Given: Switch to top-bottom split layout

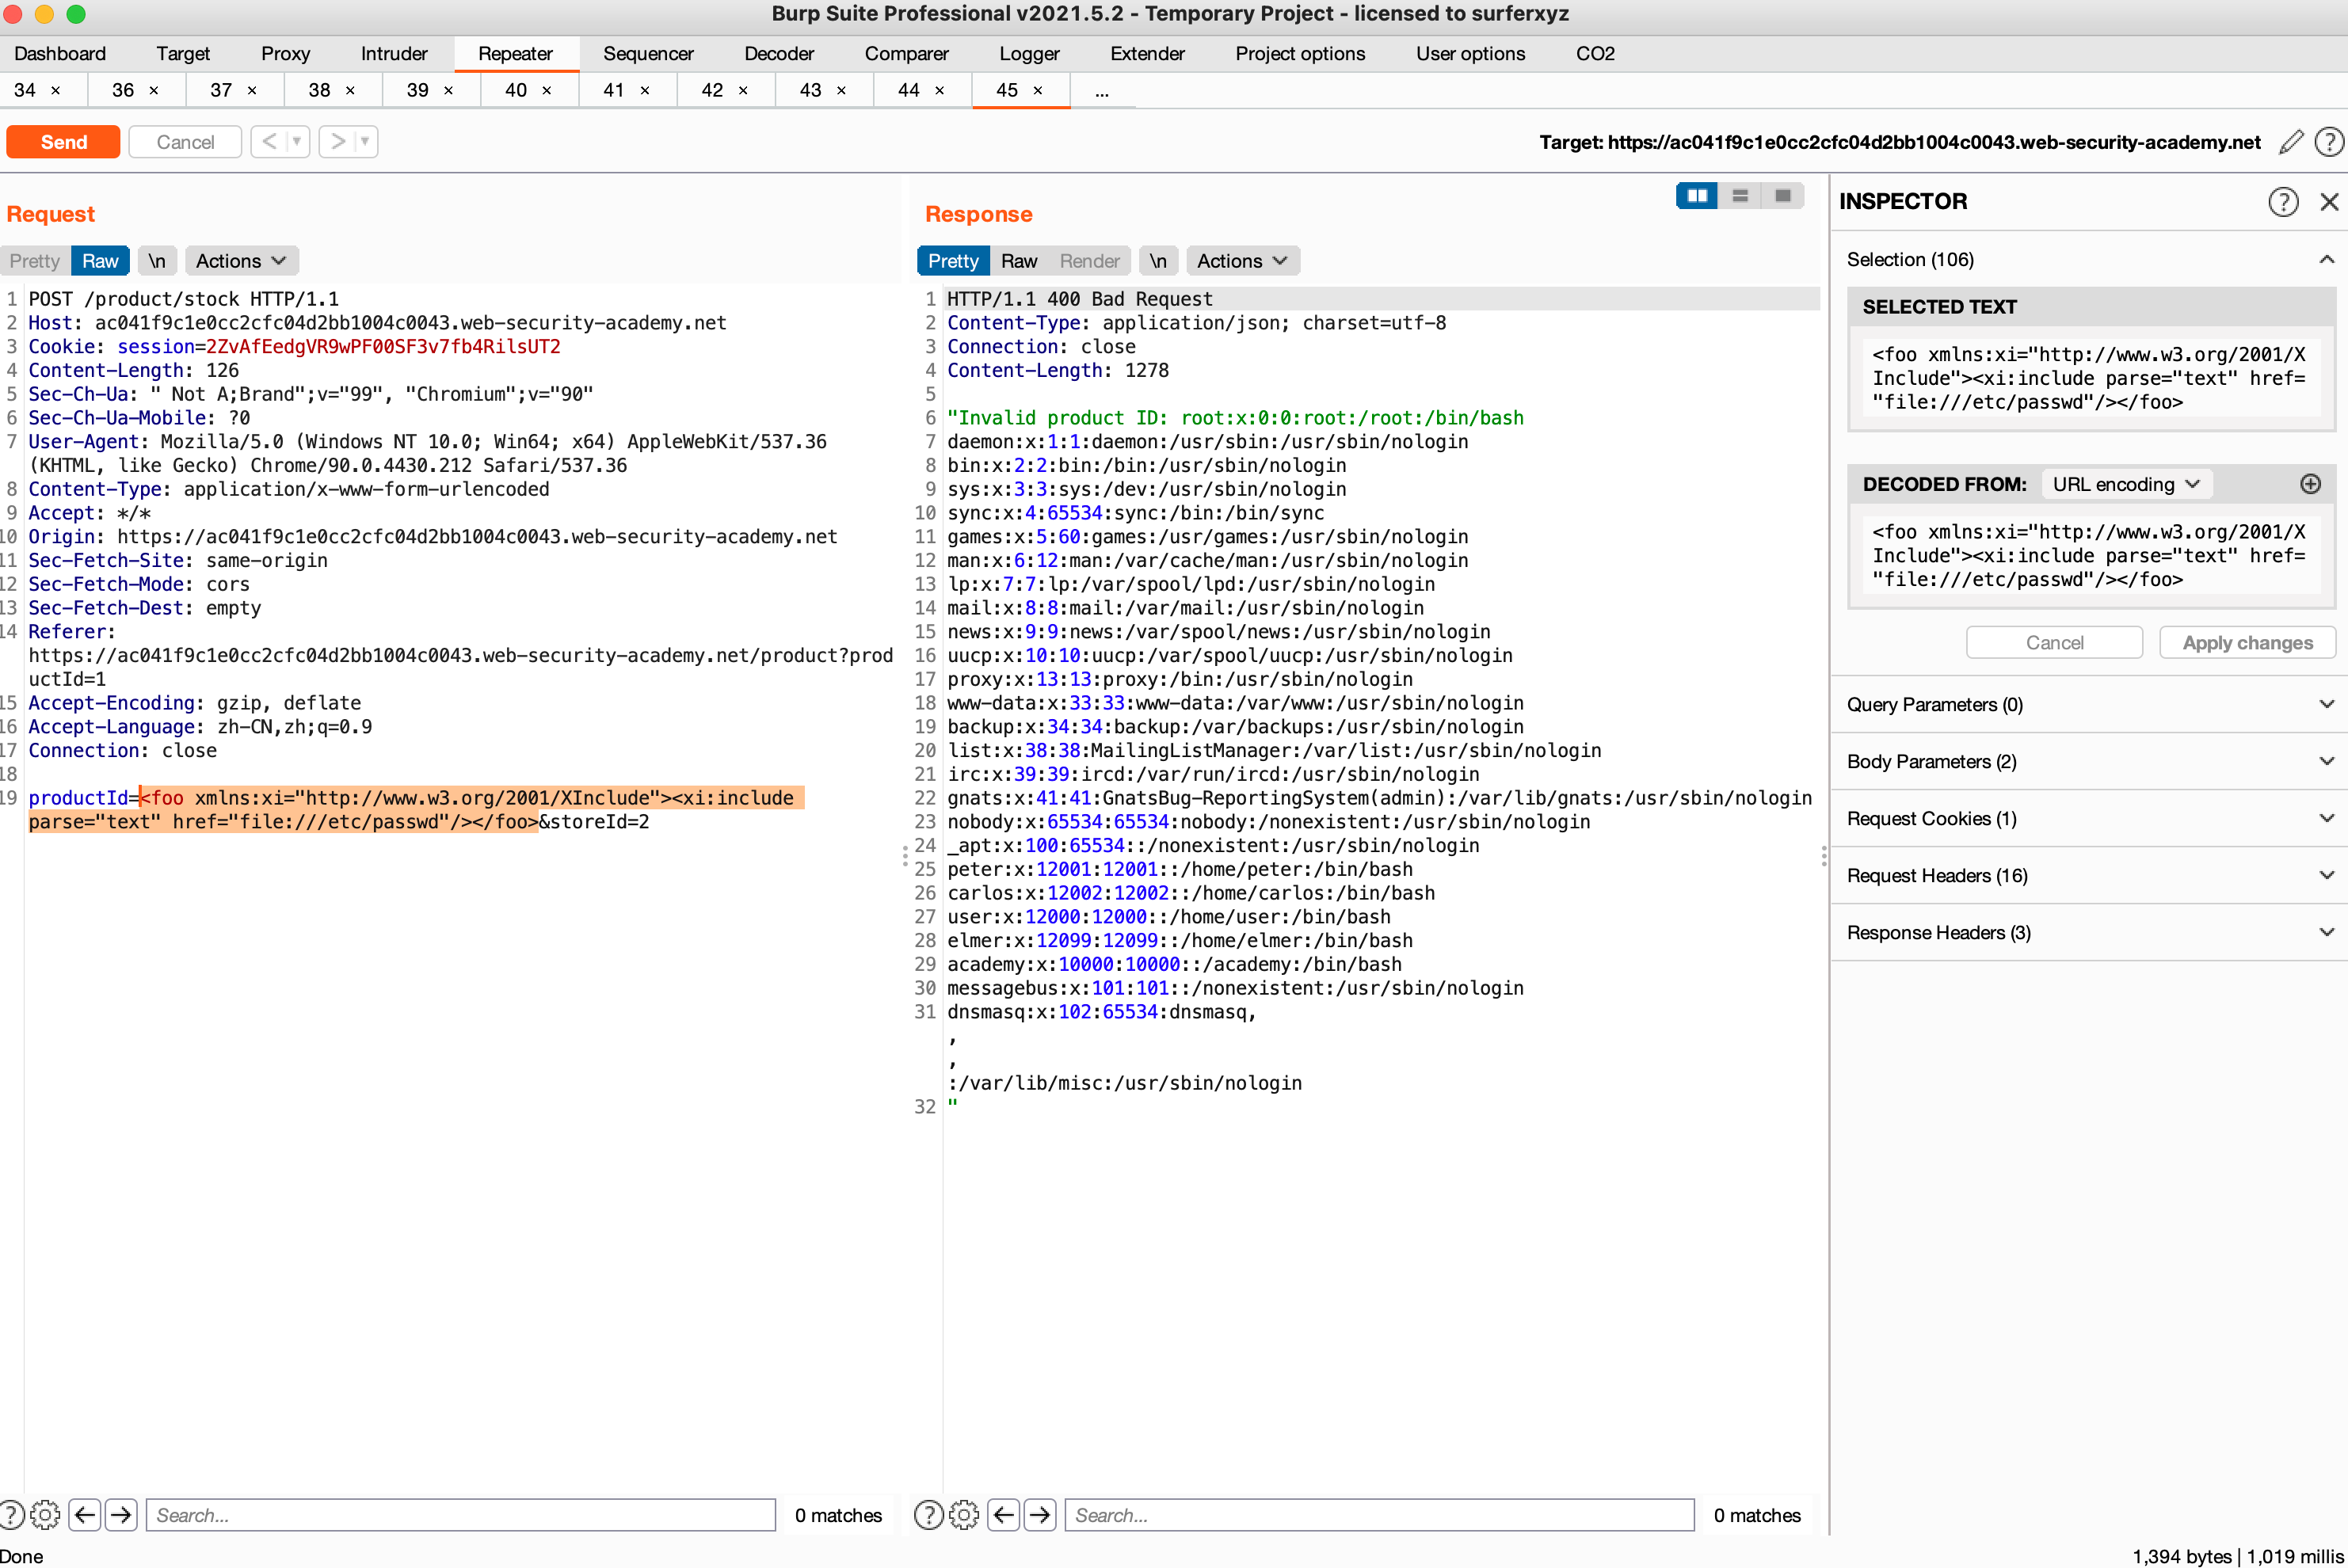Looking at the screenshot, I should tap(1740, 196).
